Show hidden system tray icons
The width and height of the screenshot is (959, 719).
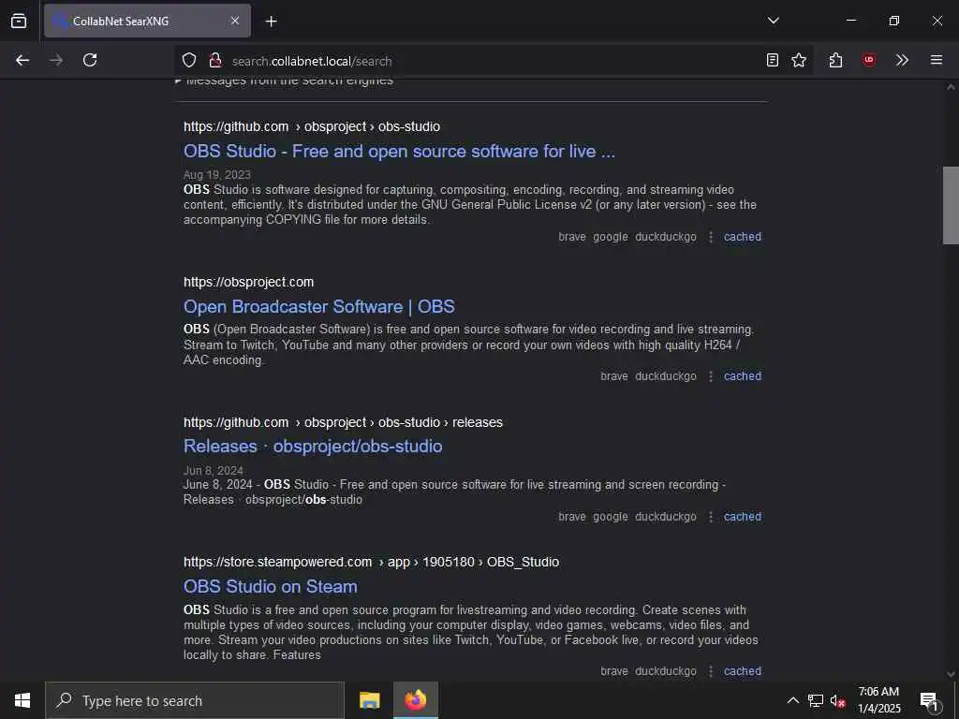792,700
